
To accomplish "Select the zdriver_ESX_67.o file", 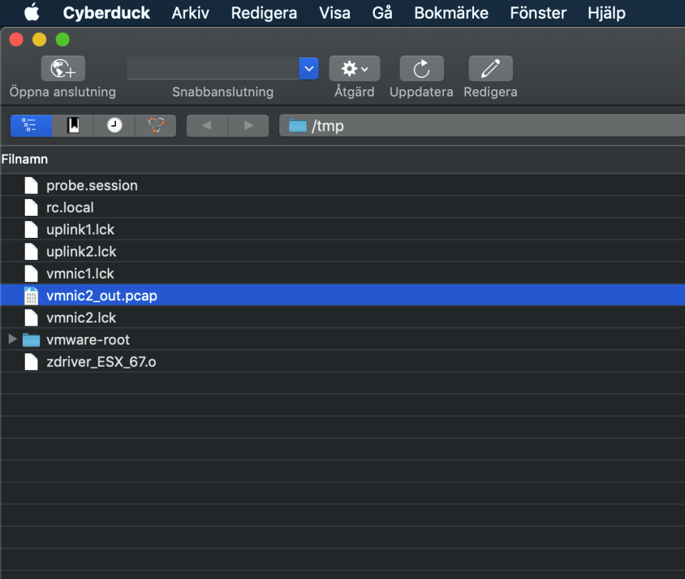I will click(101, 362).
